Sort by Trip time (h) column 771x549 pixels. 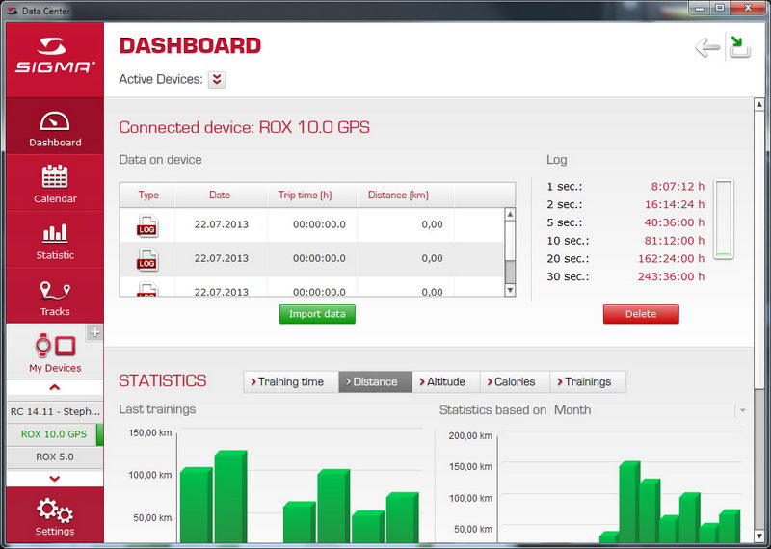311,196
